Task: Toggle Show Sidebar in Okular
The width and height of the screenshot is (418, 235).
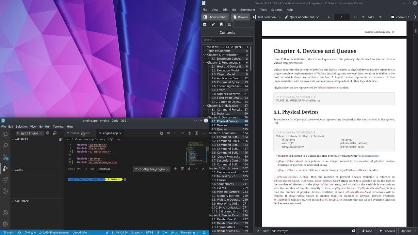Action: [x=215, y=17]
